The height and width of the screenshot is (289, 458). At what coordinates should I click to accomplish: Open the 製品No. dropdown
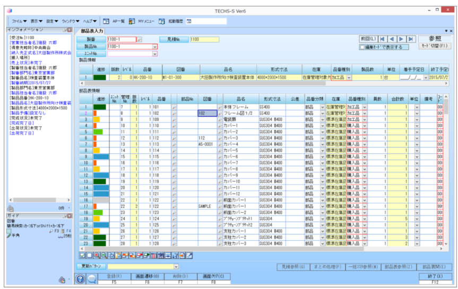[x=155, y=47]
